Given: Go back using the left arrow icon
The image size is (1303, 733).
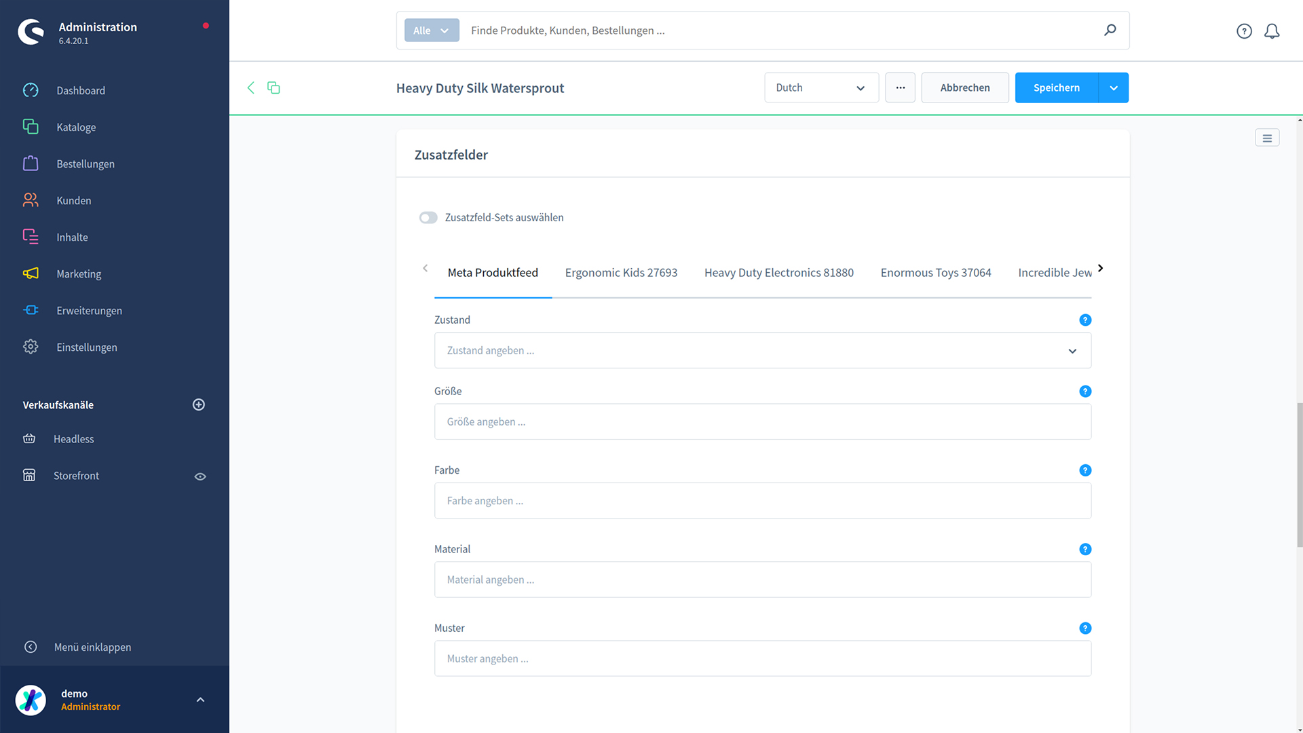Looking at the screenshot, I should (x=250, y=88).
